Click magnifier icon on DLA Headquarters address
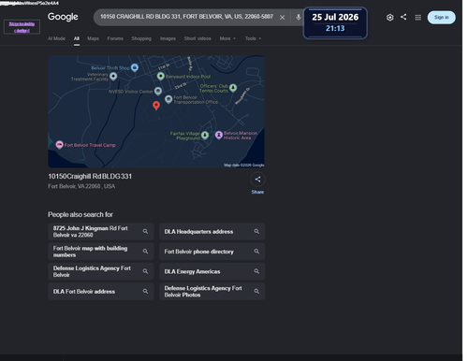468x361 pixels. click(x=256, y=231)
